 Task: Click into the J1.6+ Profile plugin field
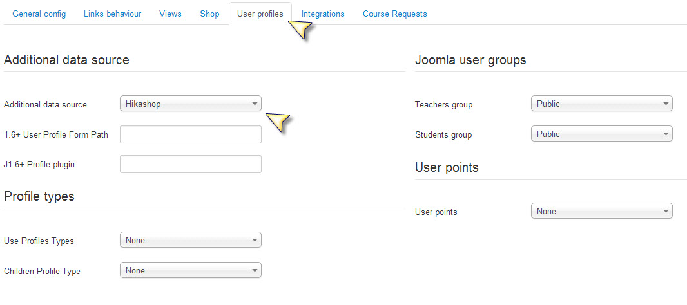[191, 164]
